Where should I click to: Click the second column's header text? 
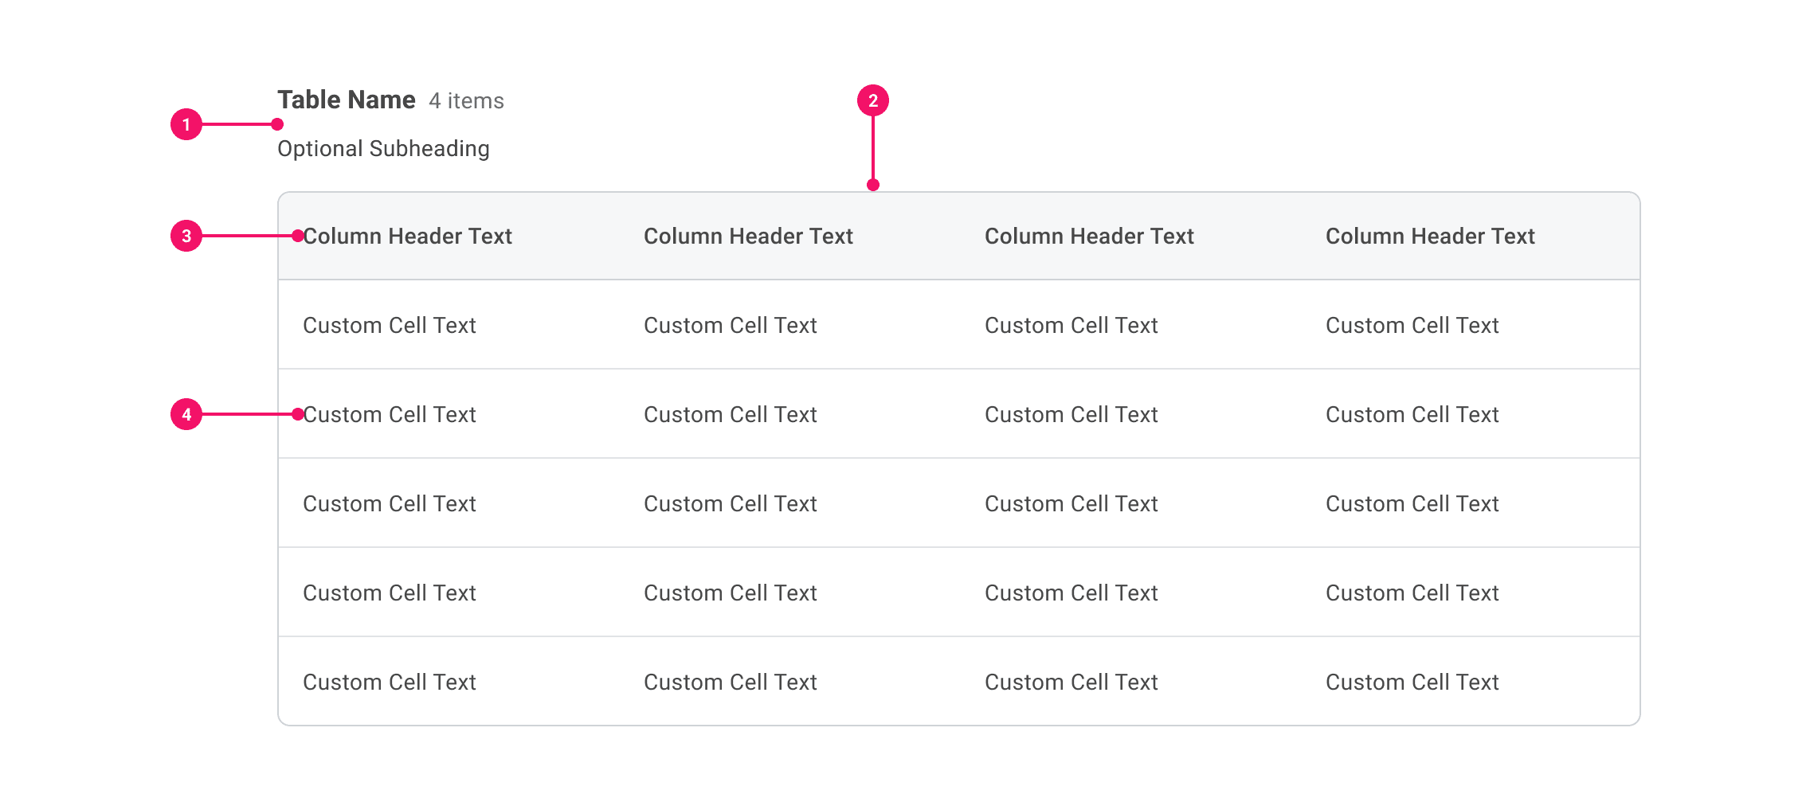click(x=748, y=237)
